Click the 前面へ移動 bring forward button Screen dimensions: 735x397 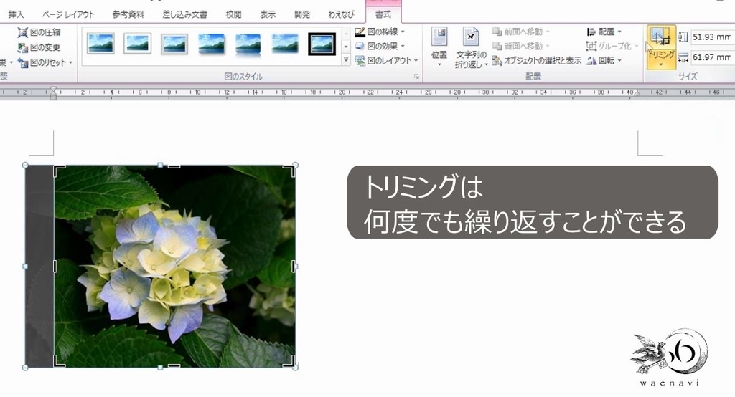pyautogui.click(x=521, y=32)
